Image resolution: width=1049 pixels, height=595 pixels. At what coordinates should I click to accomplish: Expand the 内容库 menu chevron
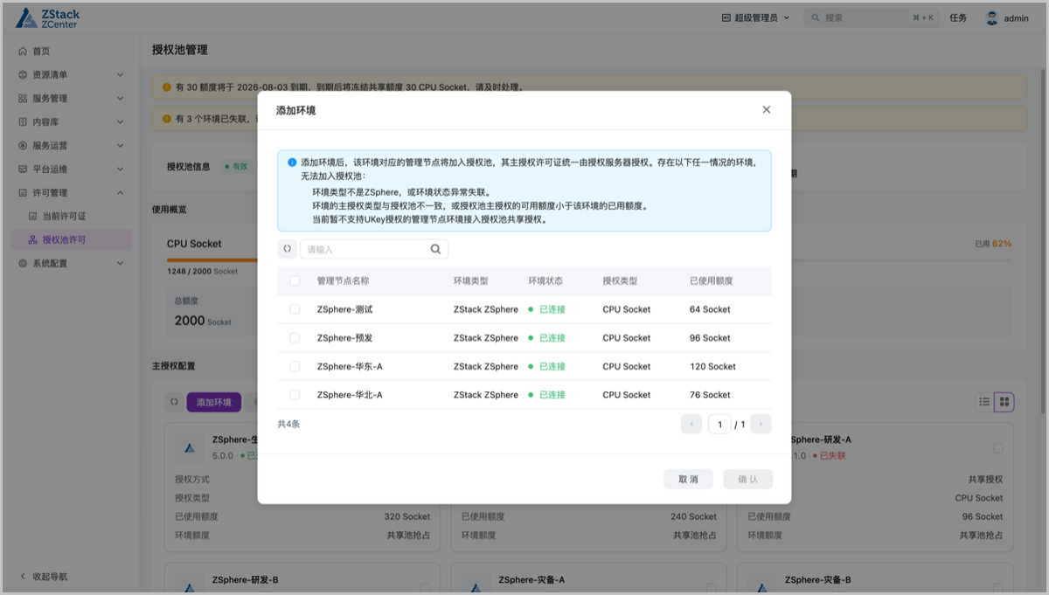coord(120,122)
